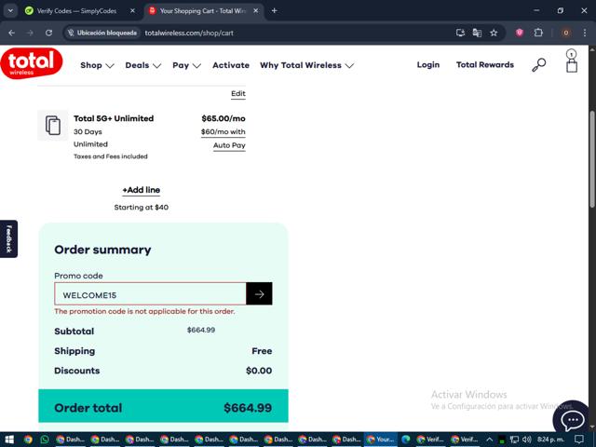Screen dimensions: 596x447
Task: Click the Order total bar showing $664.99
Action: pos(163,406)
